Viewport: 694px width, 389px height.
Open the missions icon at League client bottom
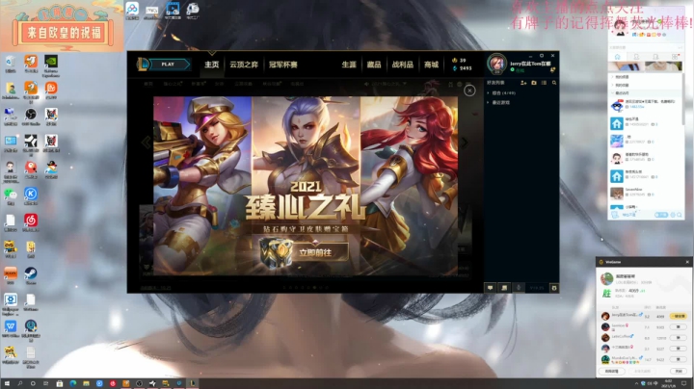pos(504,288)
